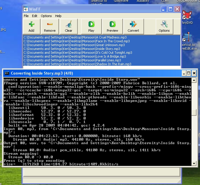Close the WinFF window
The width and height of the screenshot is (200, 185).
tap(177, 9)
